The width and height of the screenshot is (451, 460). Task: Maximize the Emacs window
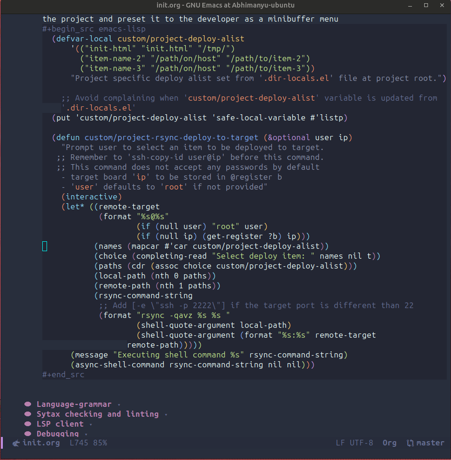pos(426,5)
